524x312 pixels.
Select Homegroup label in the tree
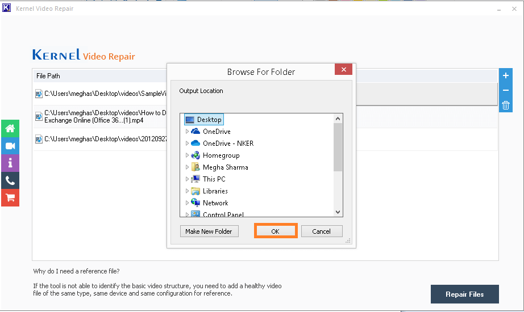point(221,155)
